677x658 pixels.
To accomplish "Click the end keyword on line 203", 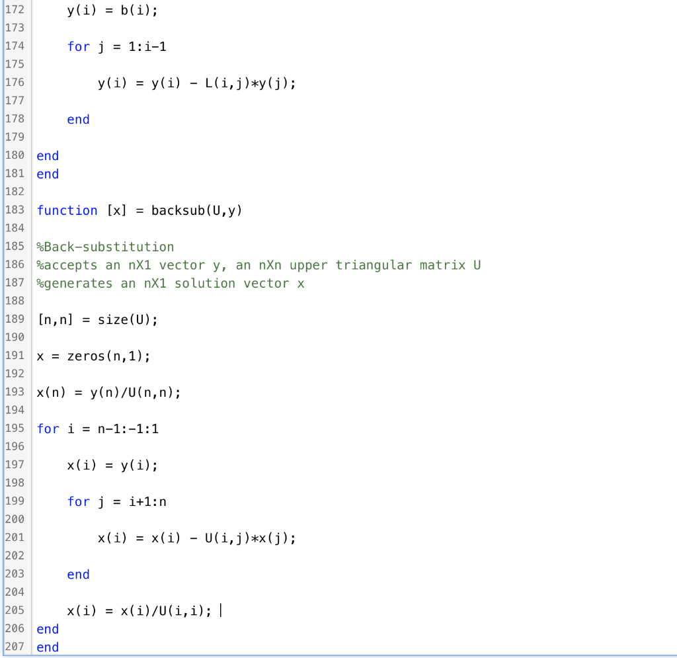I will [77, 574].
